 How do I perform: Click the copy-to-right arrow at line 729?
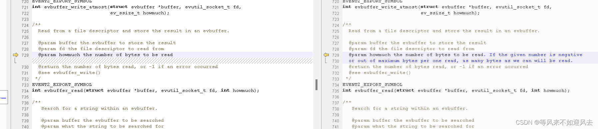(15, 55)
